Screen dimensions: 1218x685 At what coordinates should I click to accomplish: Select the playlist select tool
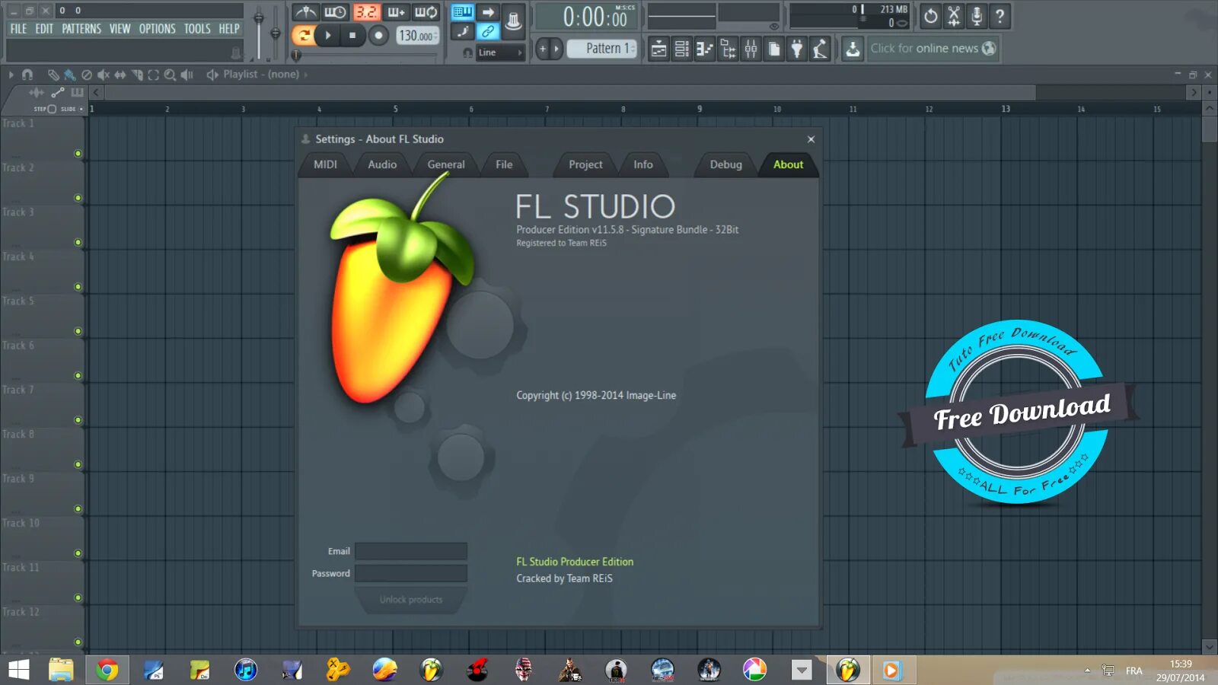point(154,75)
